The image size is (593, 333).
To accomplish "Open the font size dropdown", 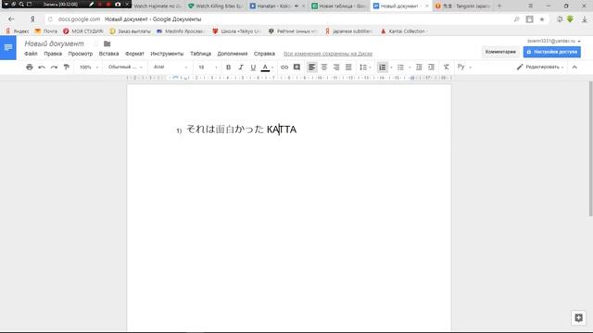I will (208, 68).
